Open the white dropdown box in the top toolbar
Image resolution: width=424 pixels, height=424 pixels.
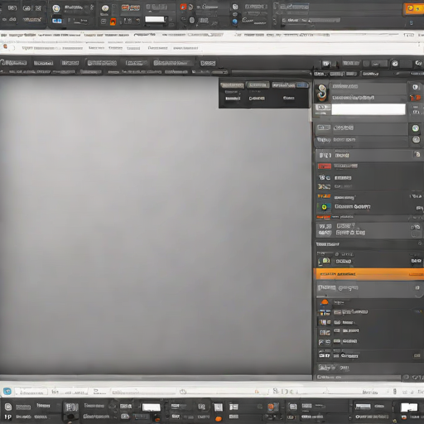(x=155, y=19)
